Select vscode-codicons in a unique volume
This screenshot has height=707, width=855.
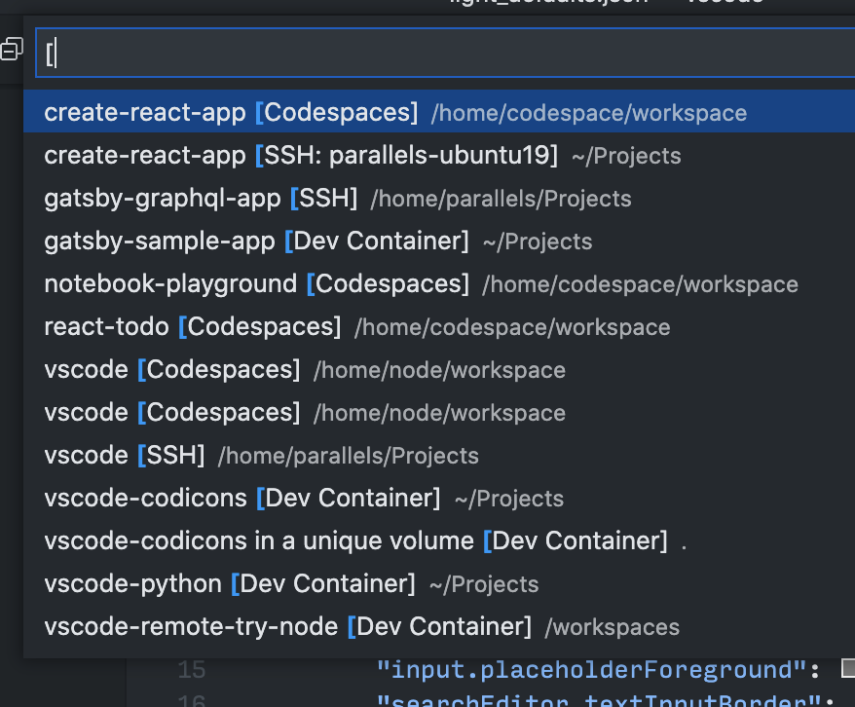pyautogui.click(x=355, y=541)
